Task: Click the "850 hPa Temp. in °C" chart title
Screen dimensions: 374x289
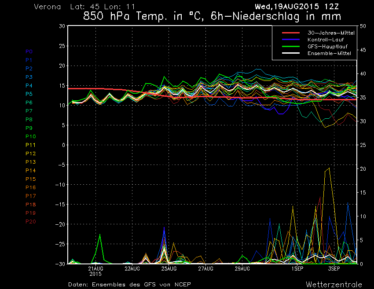Action: 144,16
